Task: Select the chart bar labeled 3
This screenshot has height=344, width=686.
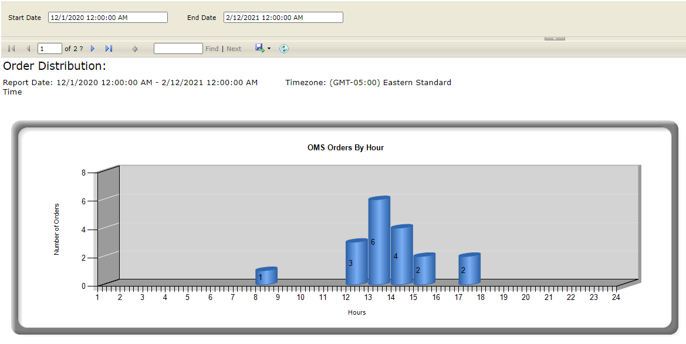Action: 356,262
